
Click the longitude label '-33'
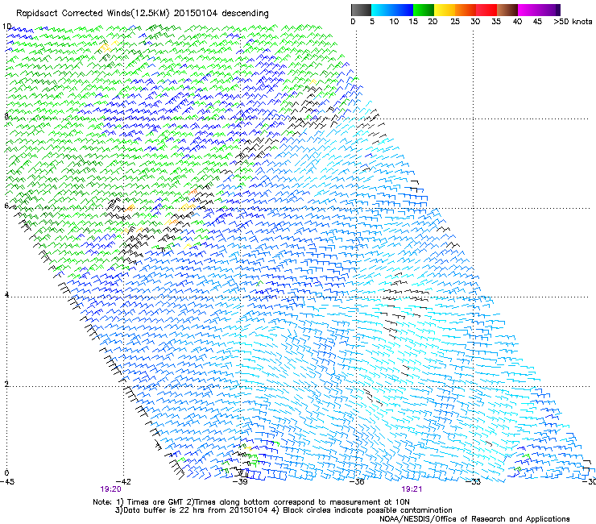pyautogui.click(x=474, y=482)
